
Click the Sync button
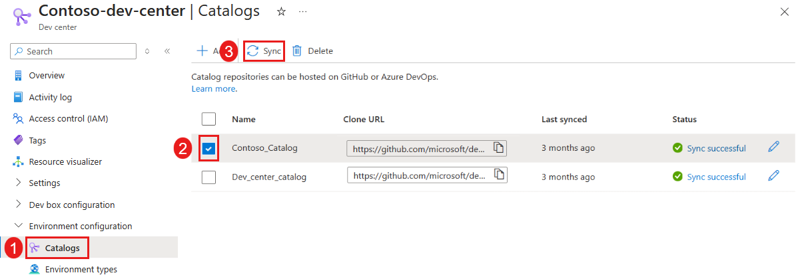264,51
